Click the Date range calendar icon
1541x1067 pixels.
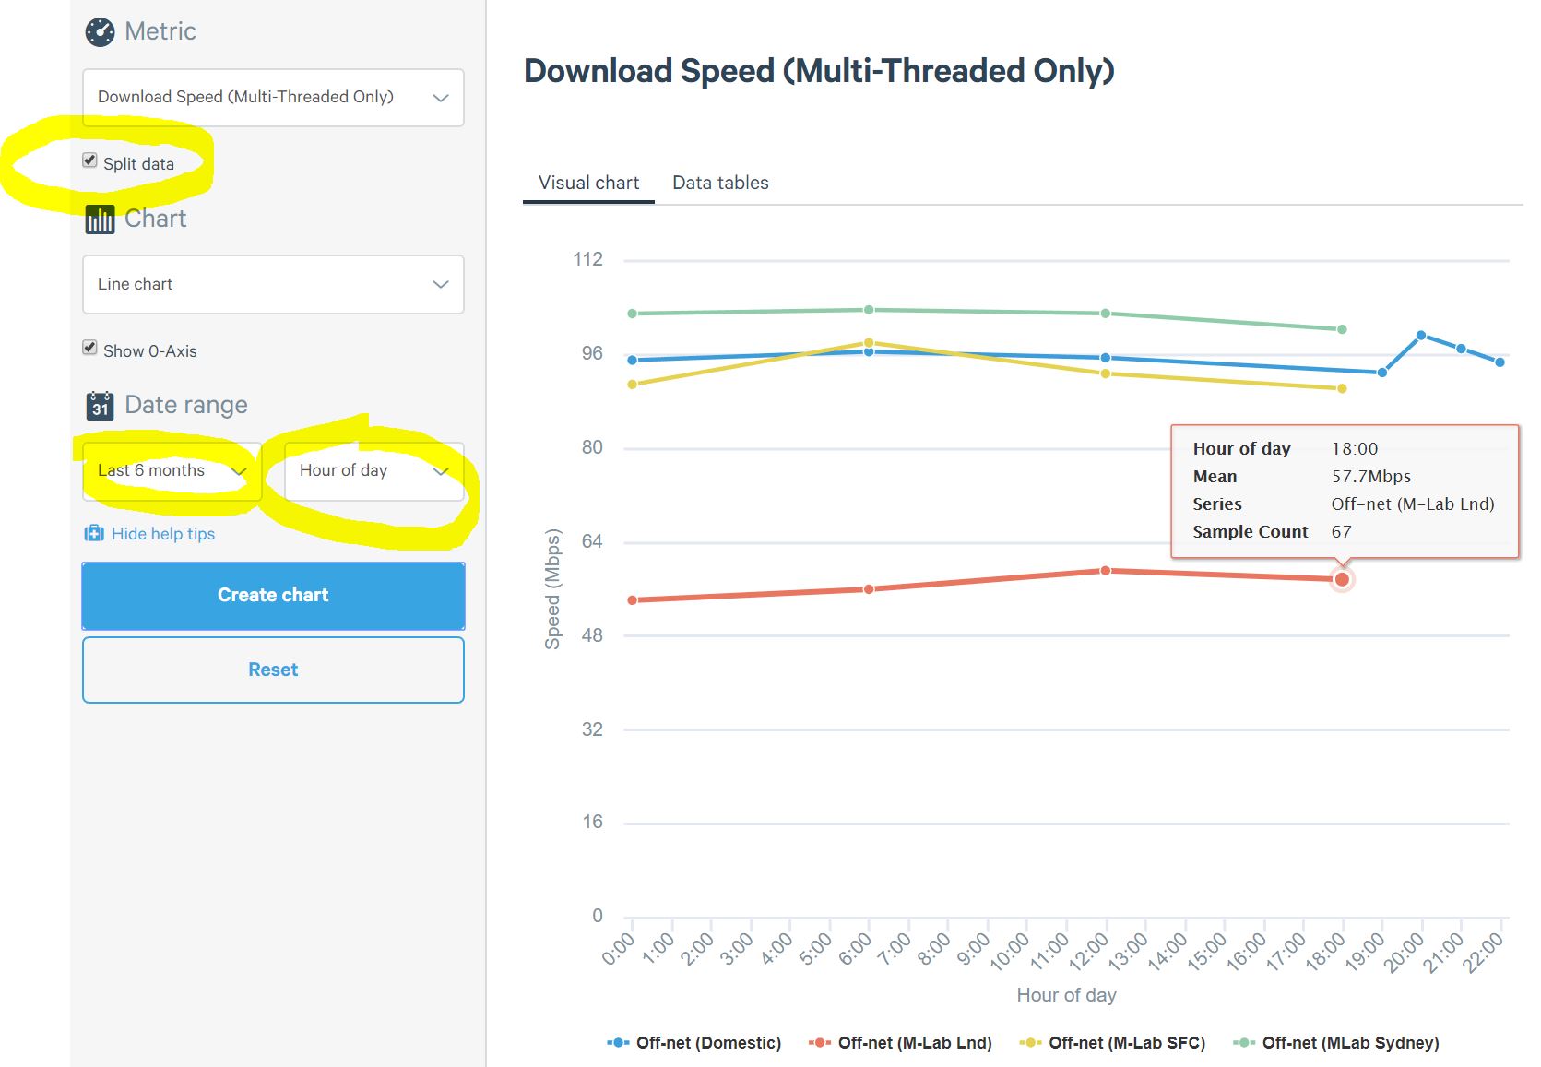[x=100, y=406]
